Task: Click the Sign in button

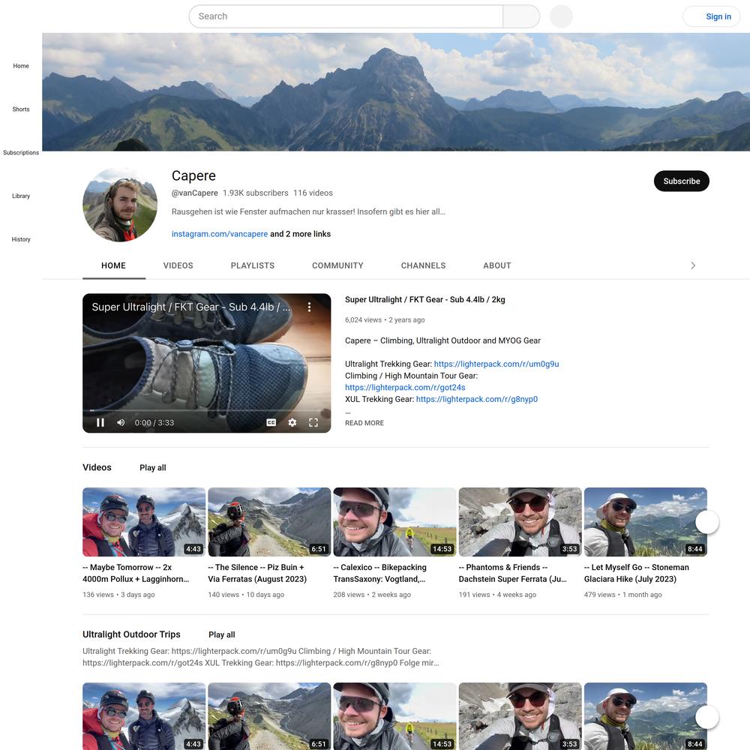Action: pyautogui.click(x=711, y=16)
